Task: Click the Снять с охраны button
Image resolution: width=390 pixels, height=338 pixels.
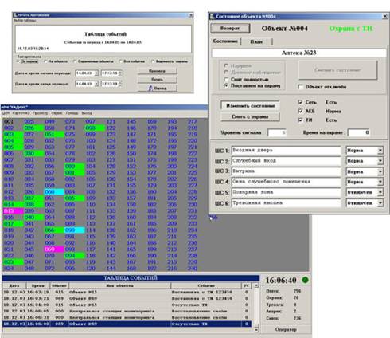Action: coord(250,116)
